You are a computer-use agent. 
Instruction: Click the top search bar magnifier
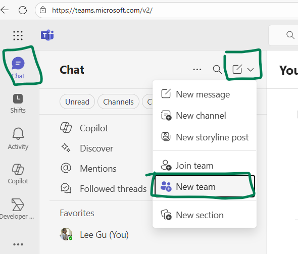(x=290, y=35)
